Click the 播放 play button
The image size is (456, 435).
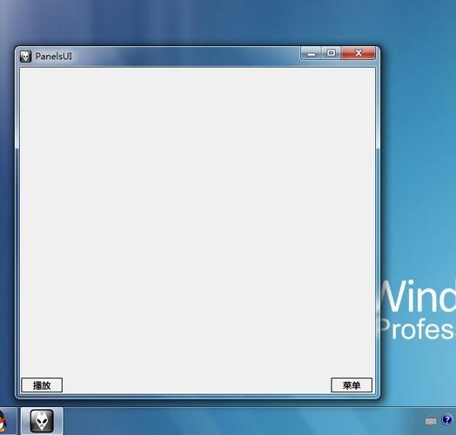tap(42, 385)
